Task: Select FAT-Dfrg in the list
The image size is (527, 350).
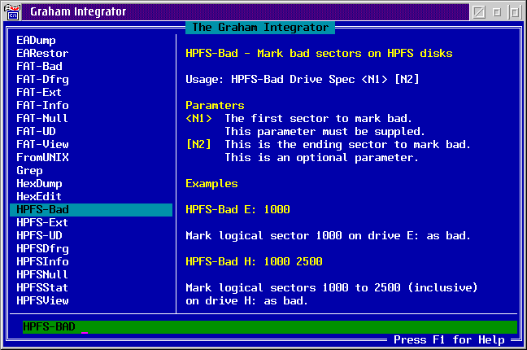Action: point(42,79)
